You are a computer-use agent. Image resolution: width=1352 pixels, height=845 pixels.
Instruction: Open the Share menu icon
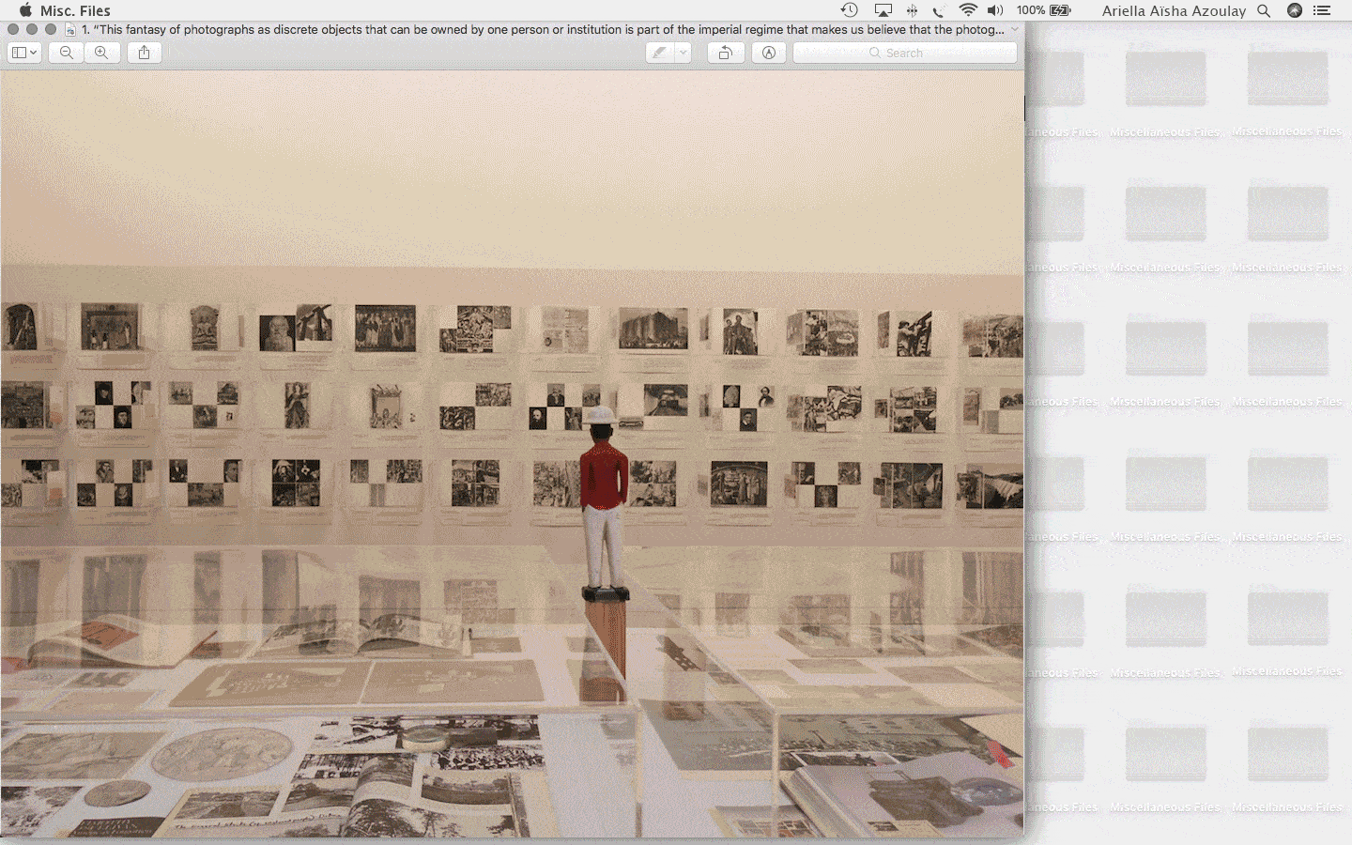pos(144,53)
